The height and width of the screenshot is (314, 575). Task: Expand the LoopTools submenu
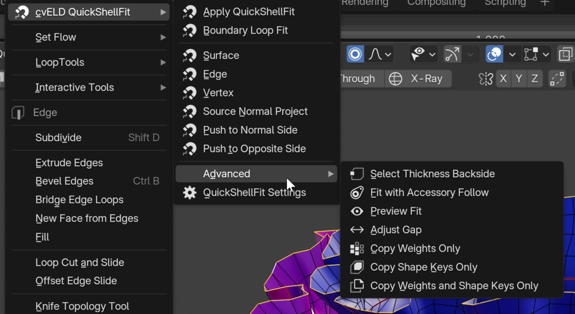89,62
